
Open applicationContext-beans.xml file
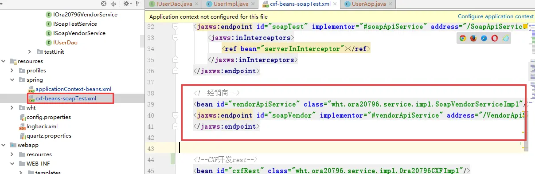coord(73,89)
